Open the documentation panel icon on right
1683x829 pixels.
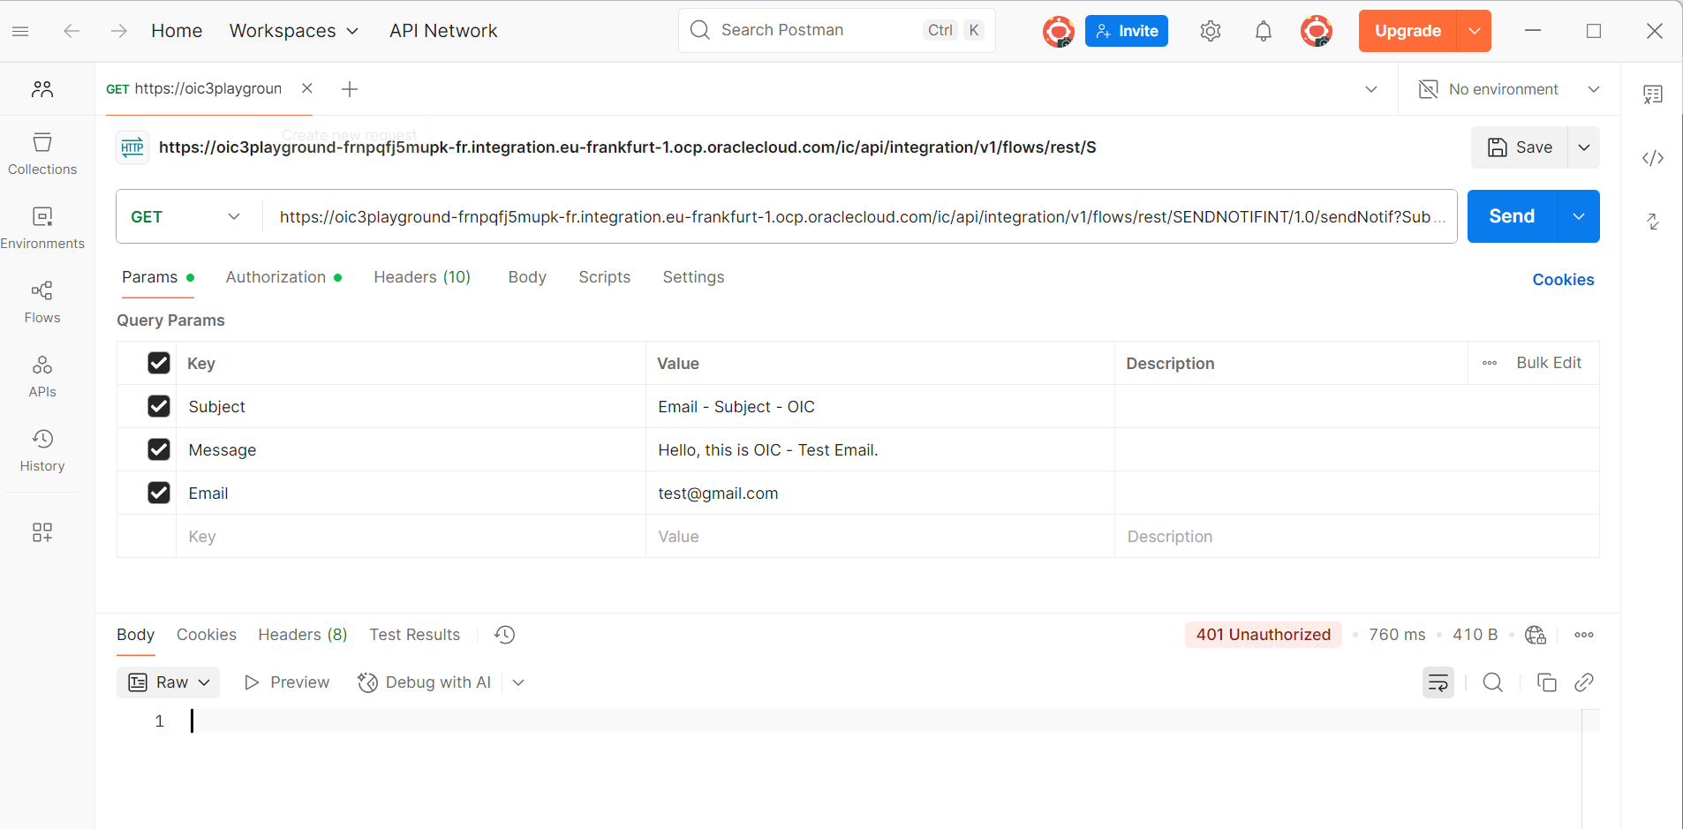click(x=1653, y=94)
